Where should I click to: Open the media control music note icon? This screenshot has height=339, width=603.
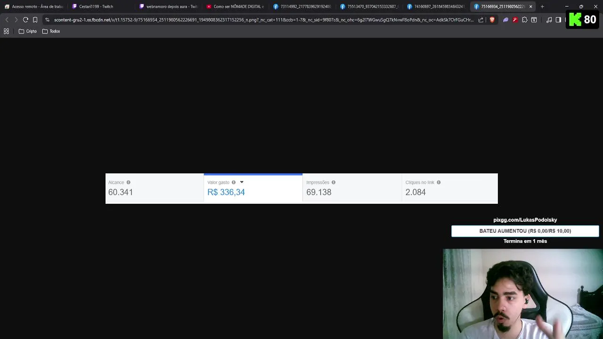click(x=549, y=20)
